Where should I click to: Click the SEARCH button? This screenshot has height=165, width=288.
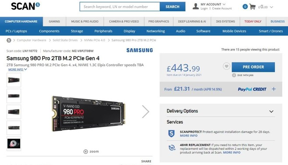coord(172,7)
